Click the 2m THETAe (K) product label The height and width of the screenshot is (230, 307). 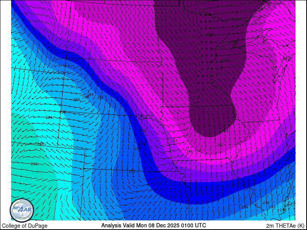[x=285, y=226]
